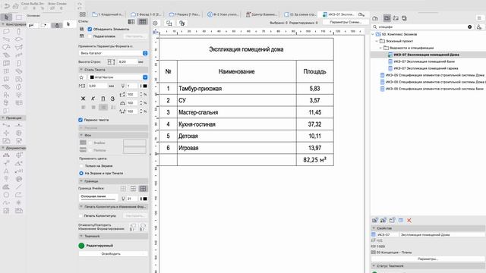Click 'Параметры...' button in navigator properties
The height and width of the screenshot is (273, 486).
[x=428, y=259]
